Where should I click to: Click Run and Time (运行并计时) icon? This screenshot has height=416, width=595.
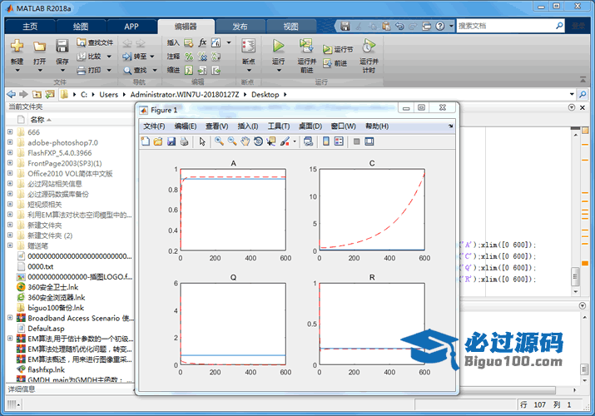point(368,46)
